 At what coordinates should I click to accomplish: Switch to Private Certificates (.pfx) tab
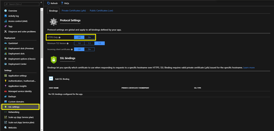point(74,10)
